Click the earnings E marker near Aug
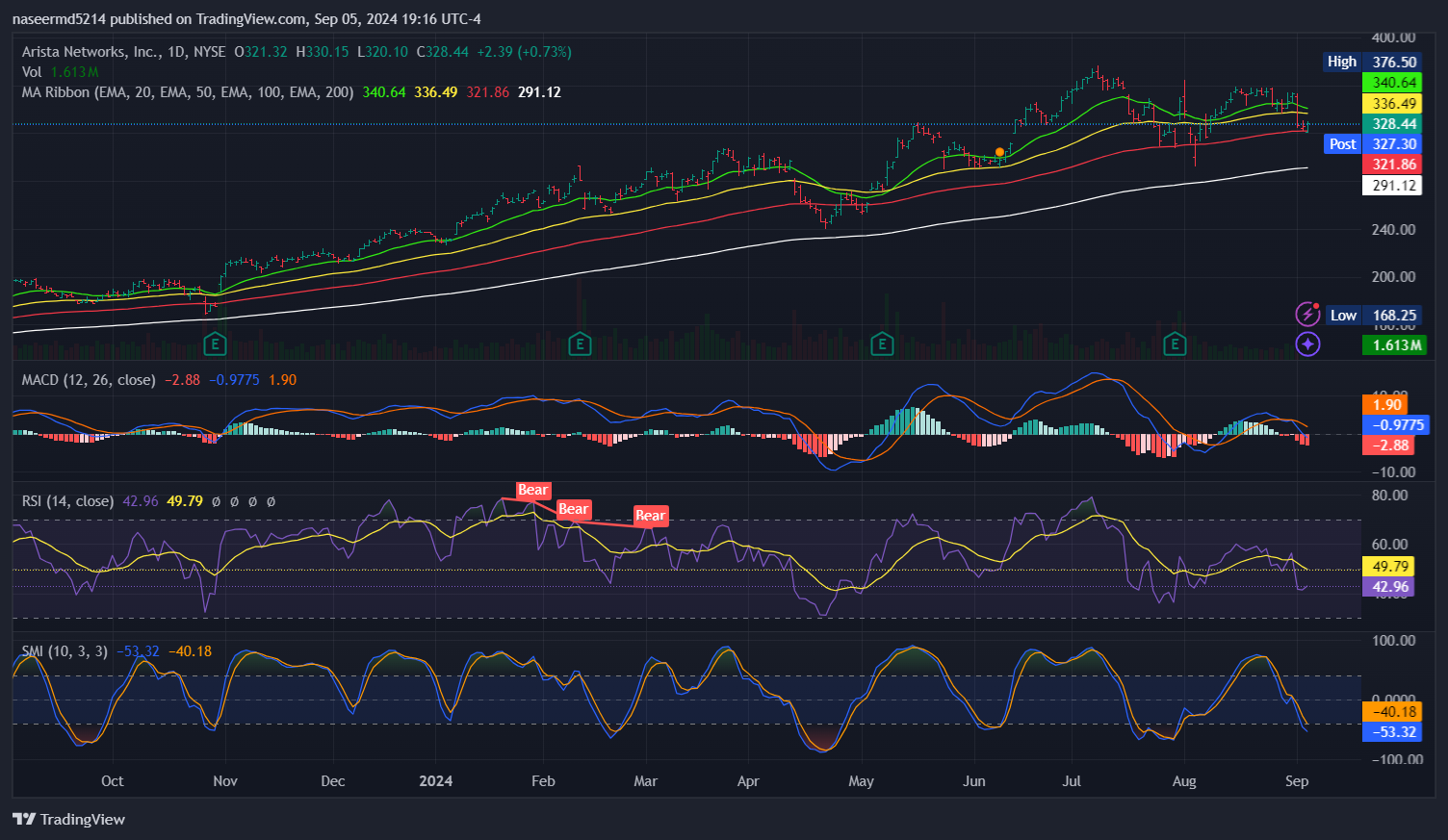The image size is (1448, 840). point(1174,344)
